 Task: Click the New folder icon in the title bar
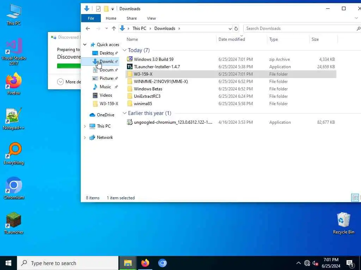[106, 9]
